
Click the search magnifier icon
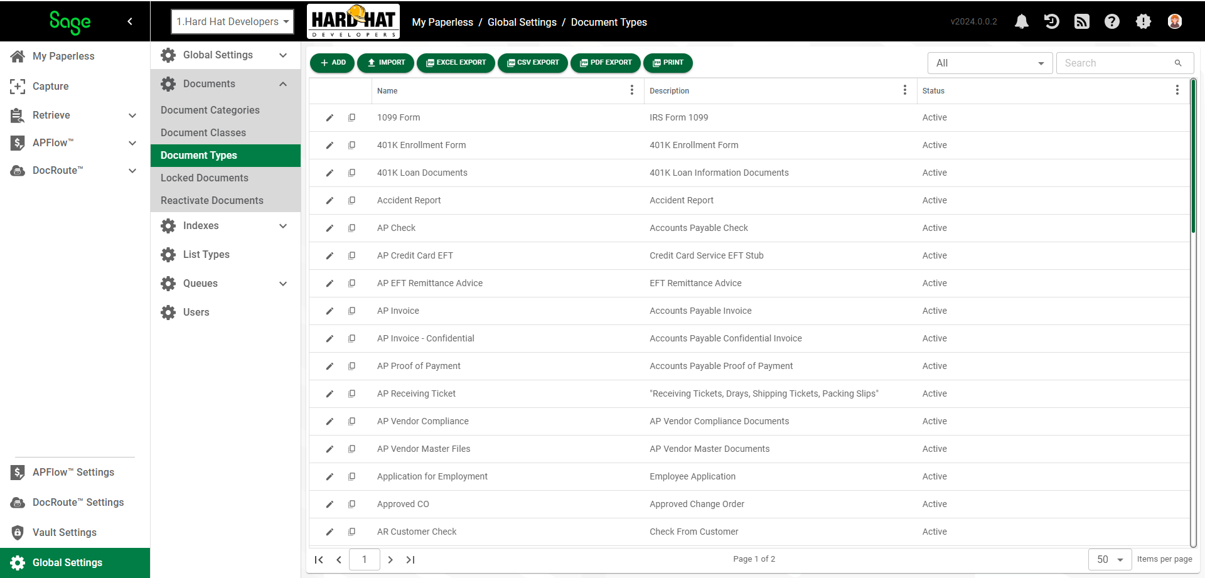1178,63
